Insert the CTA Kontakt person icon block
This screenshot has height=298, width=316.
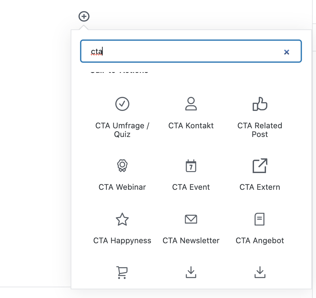pyautogui.click(x=191, y=104)
